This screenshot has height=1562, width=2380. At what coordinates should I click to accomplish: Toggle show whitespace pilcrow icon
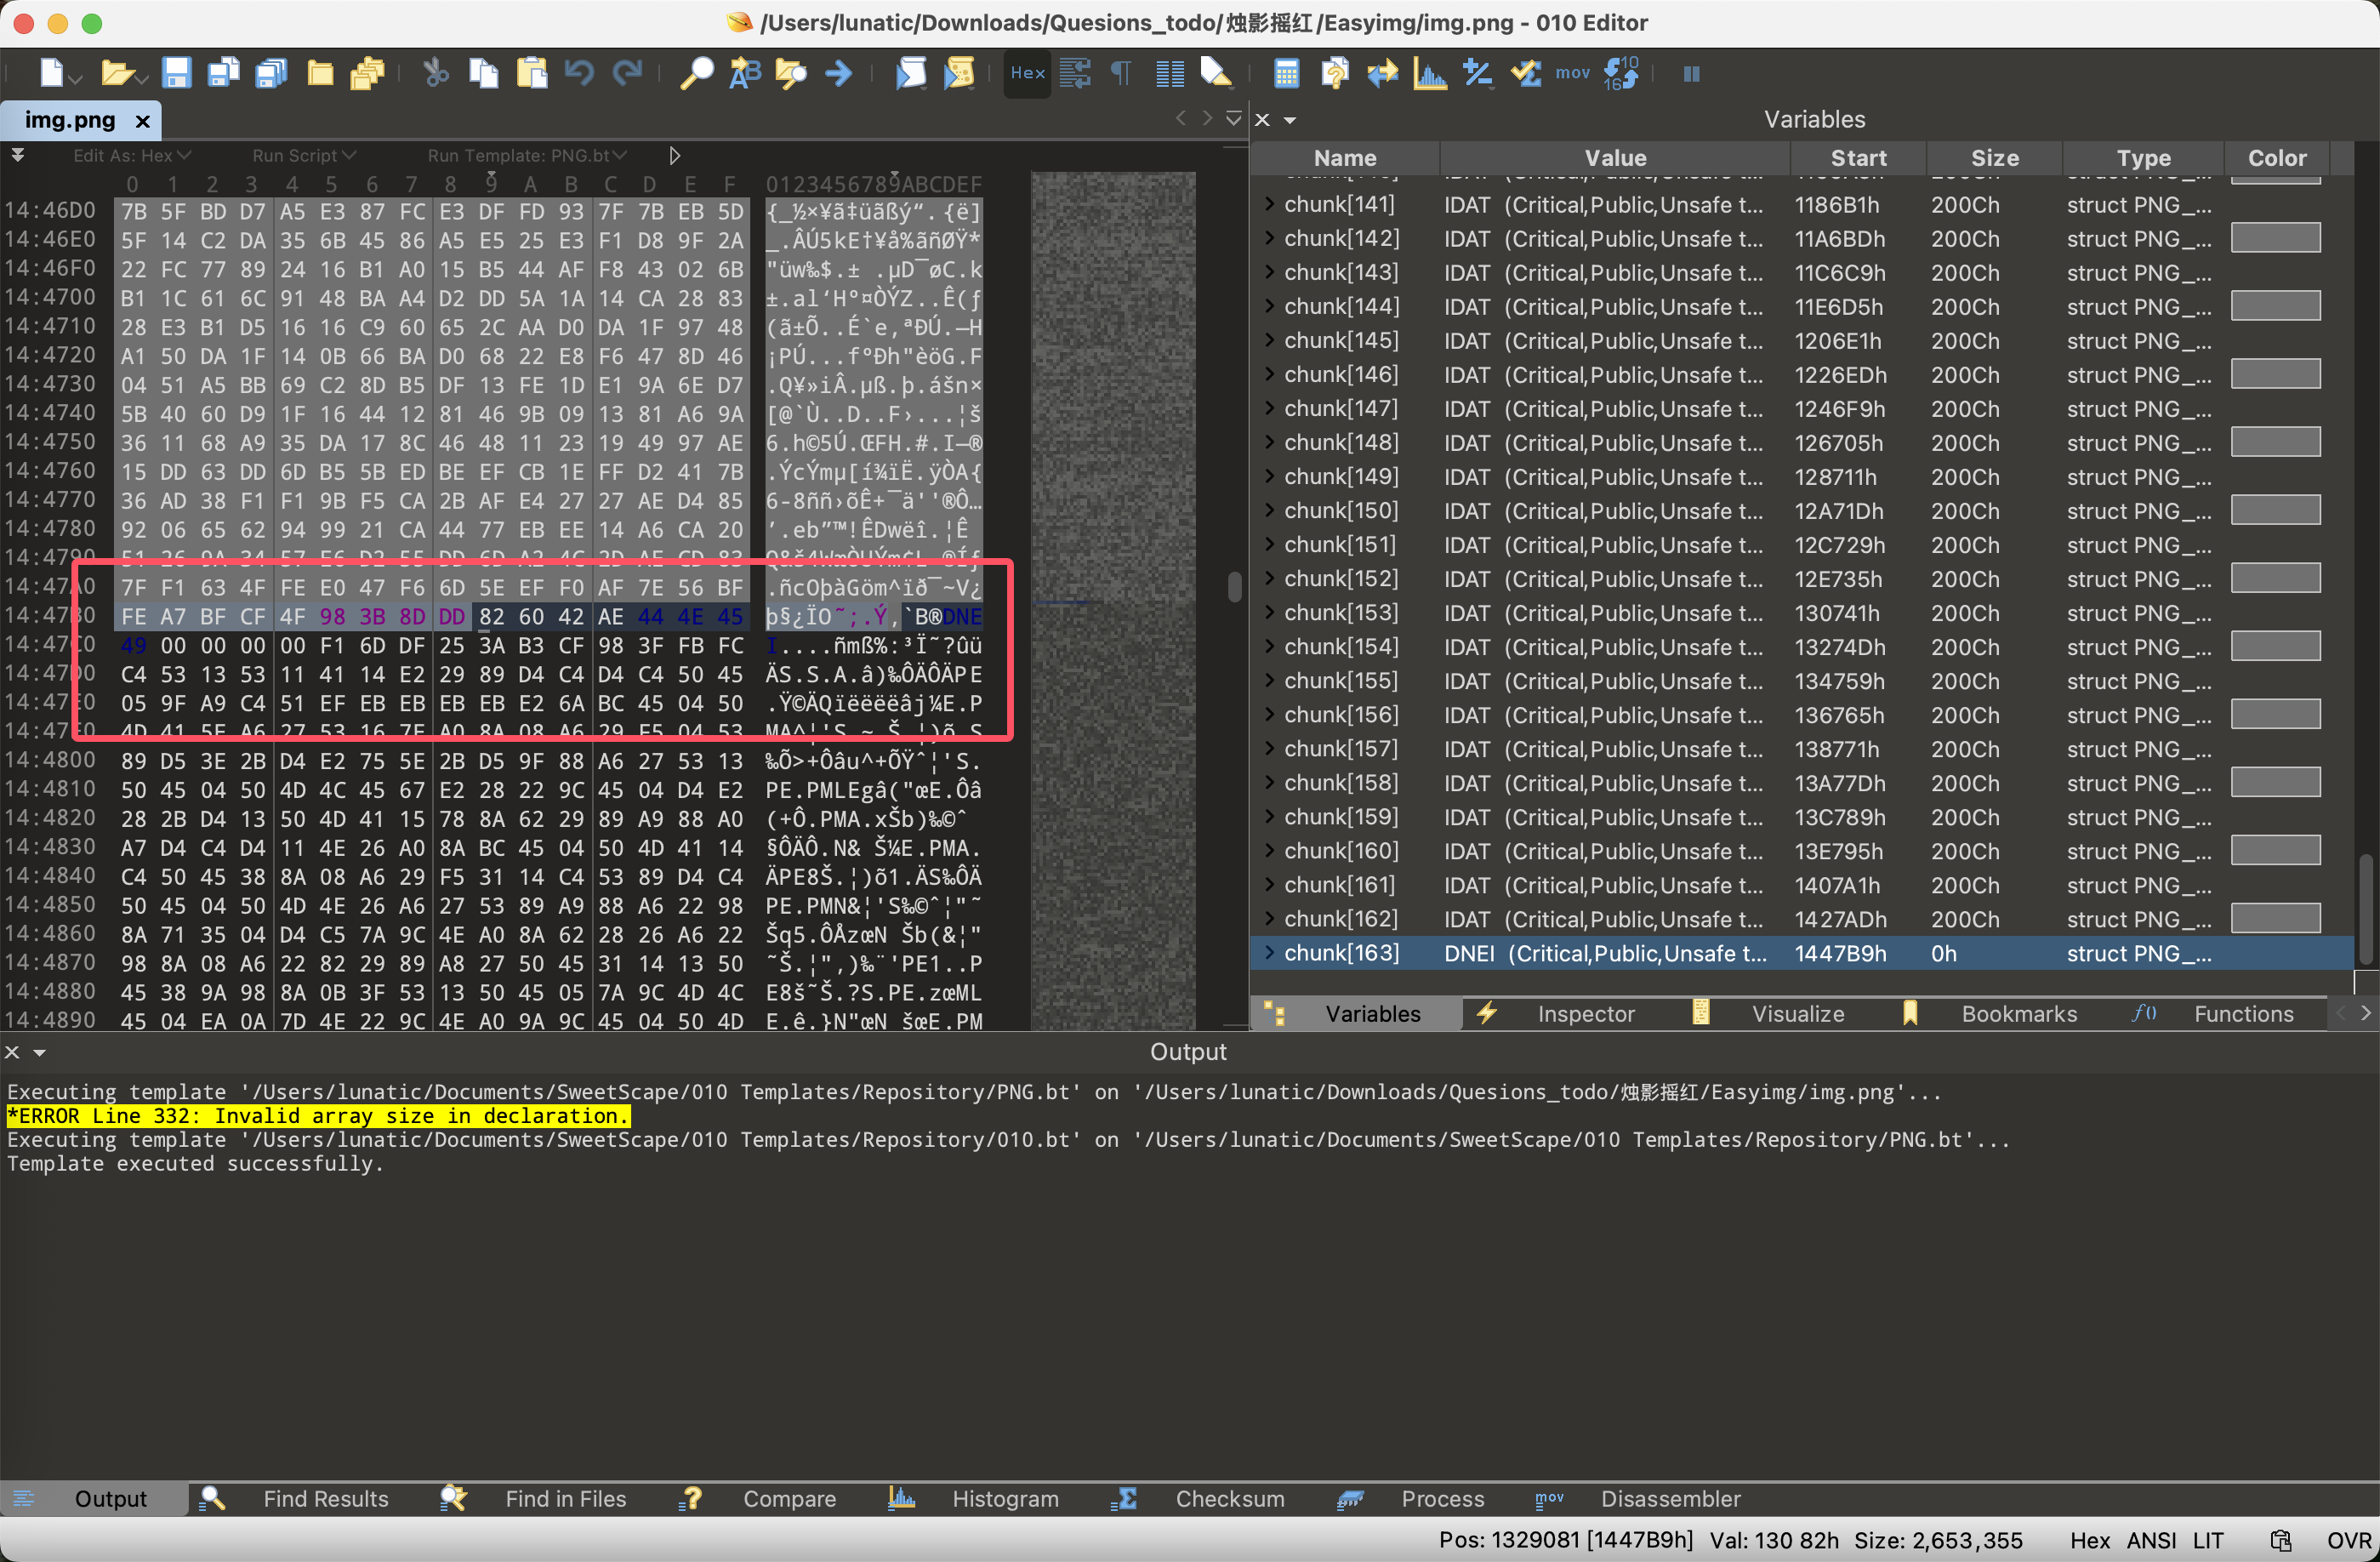click(1122, 73)
